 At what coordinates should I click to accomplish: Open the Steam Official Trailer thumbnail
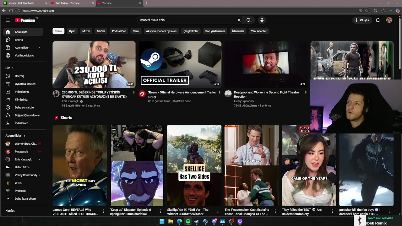(x=180, y=64)
